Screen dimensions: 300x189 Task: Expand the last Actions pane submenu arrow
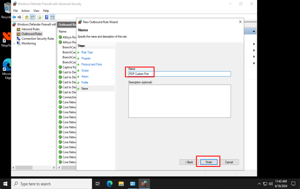click(x=254, y=63)
